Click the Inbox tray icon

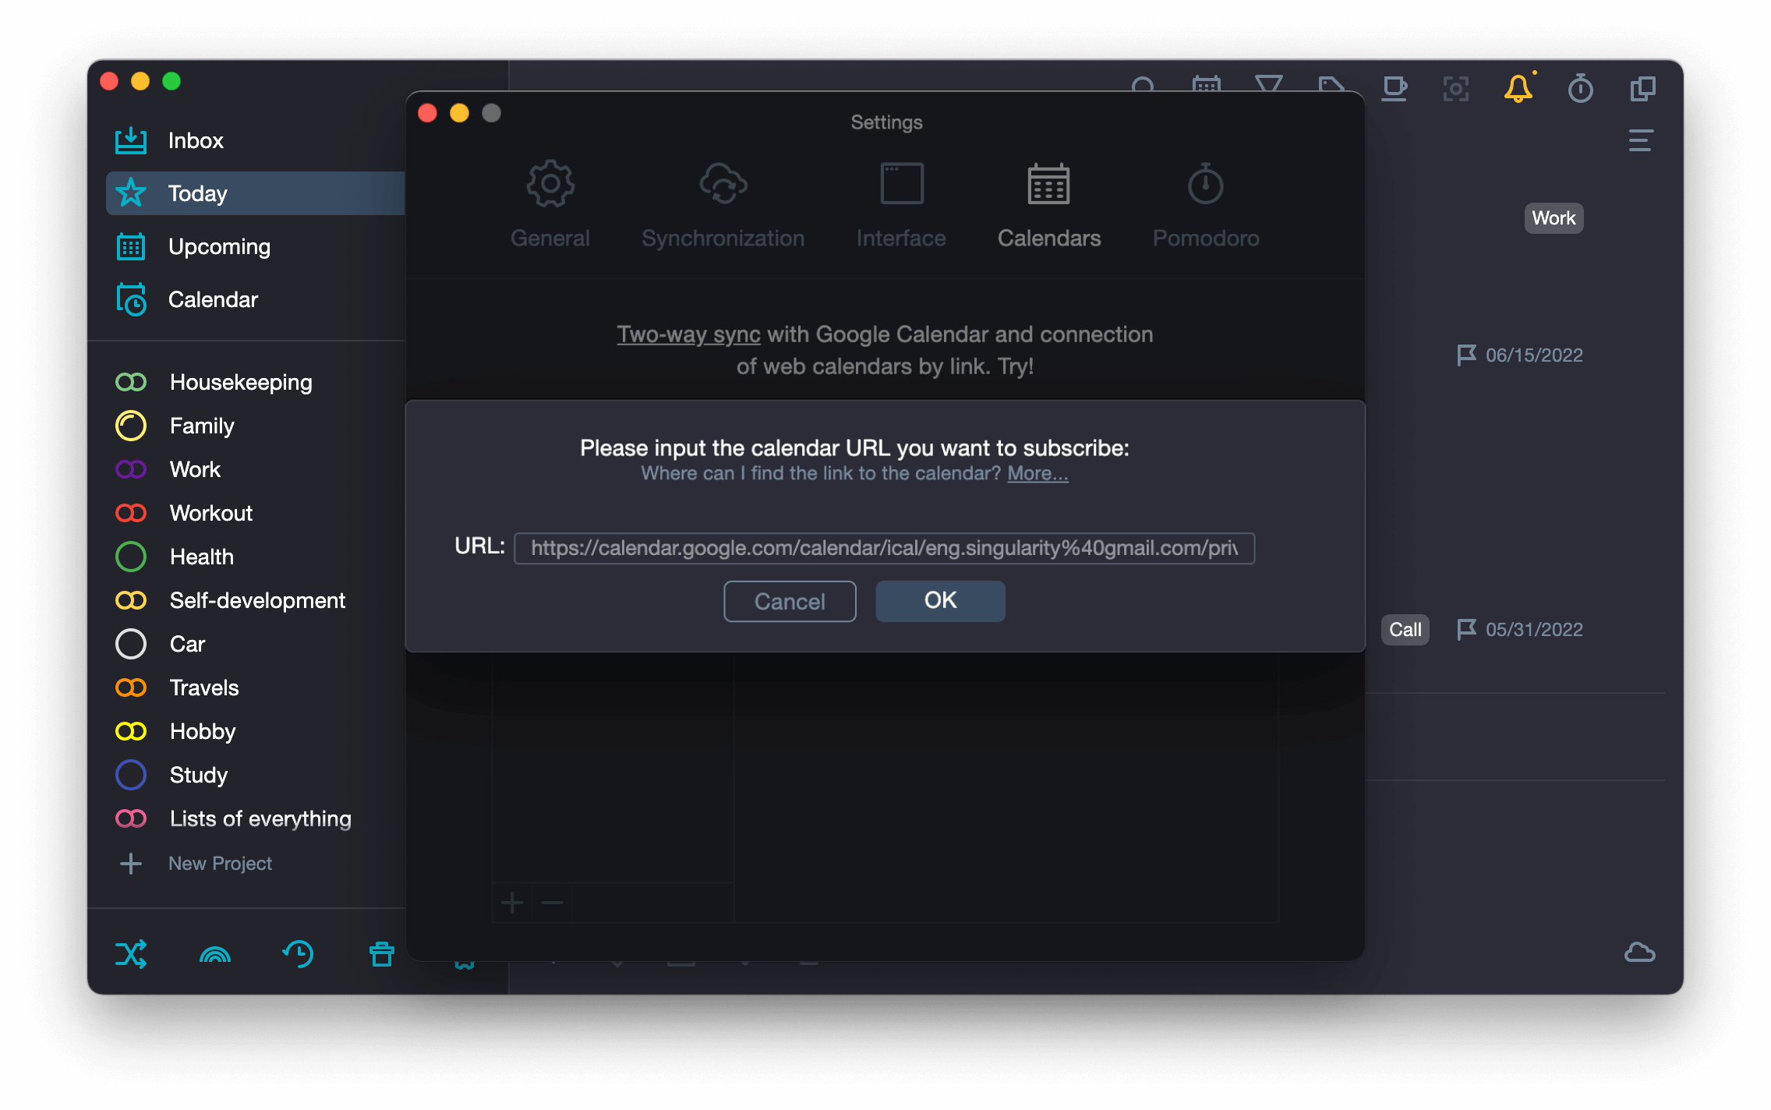click(x=131, y=140)
